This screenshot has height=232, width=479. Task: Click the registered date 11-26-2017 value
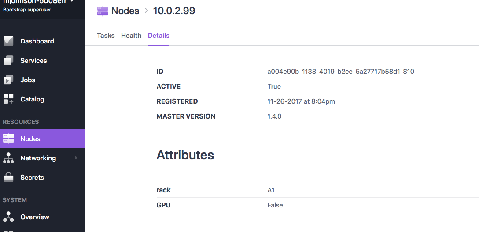click(x=301, y=101)
